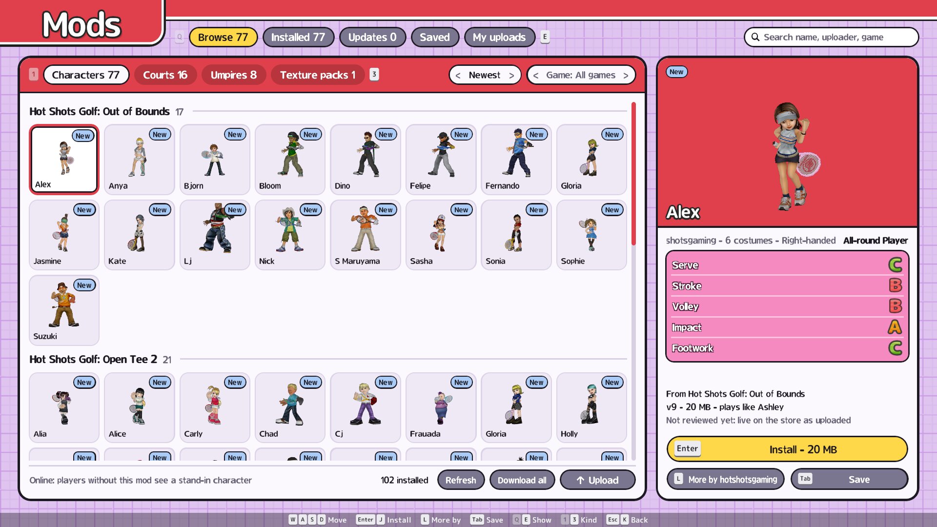
Task: Advance the Game: All games filter
Action: click(x=626, y=75)
